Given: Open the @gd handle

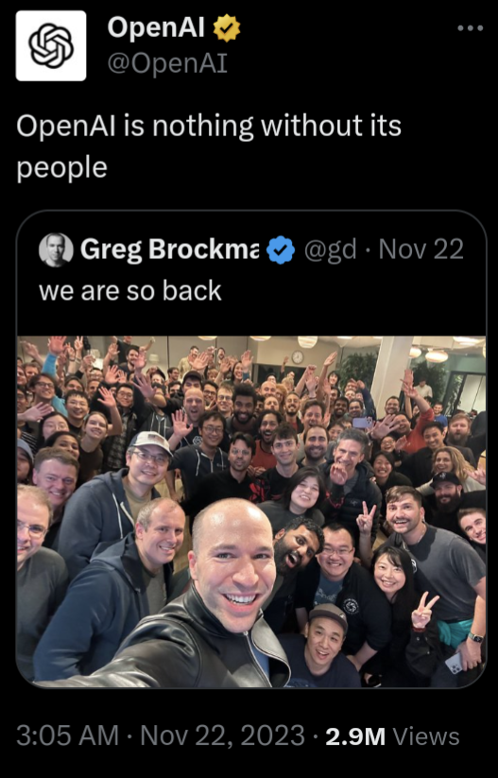Looking at the screenshot, I should click(330, 250).
